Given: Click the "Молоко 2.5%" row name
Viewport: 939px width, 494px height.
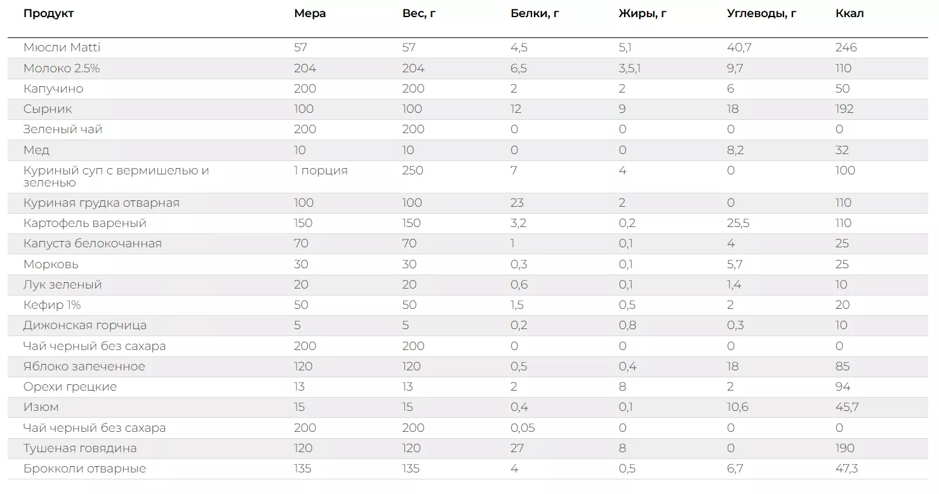Looking at the screenshot, I should pos(62,68).
